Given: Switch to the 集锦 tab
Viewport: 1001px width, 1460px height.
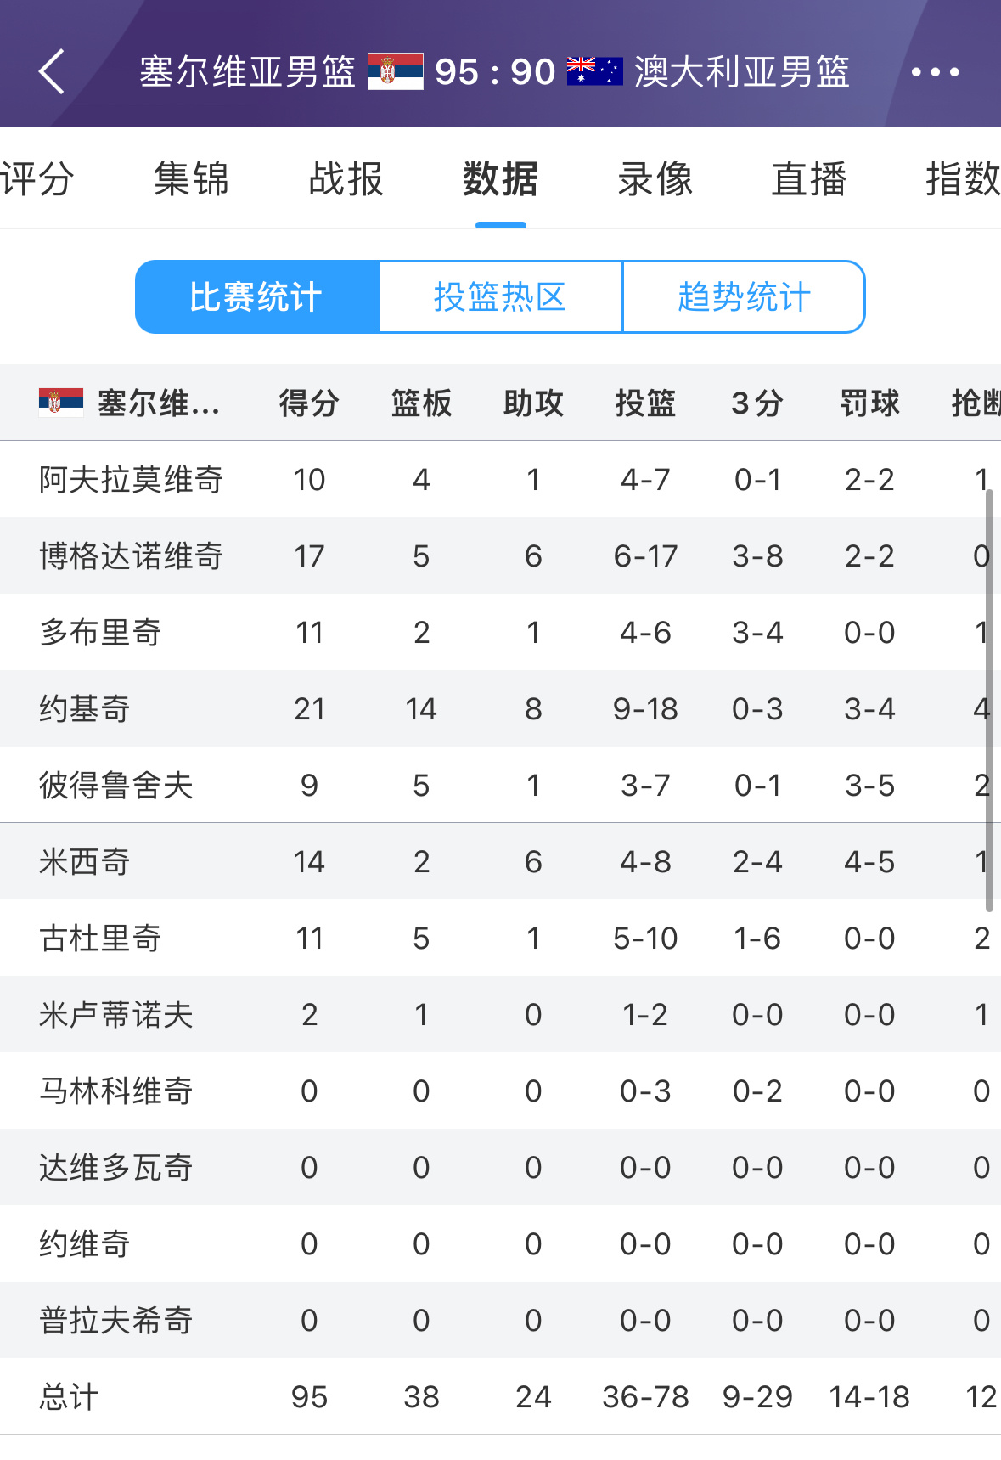Looking at the screenshot, I should tap(191, 179).
